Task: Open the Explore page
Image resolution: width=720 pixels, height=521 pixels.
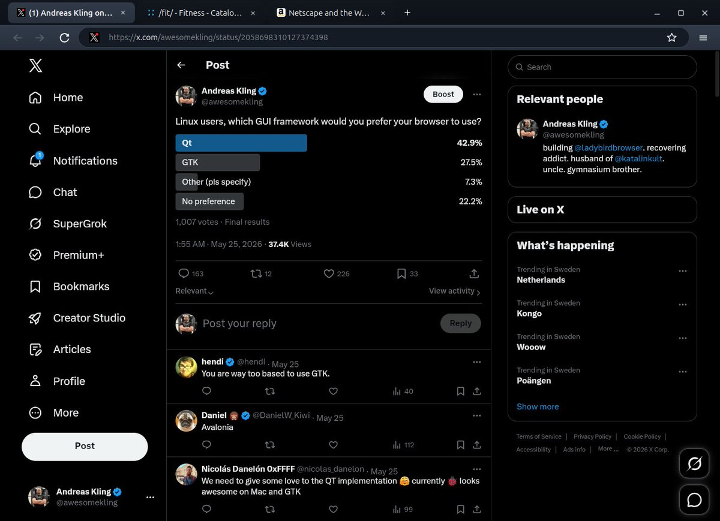Action: (x=59, y=129)
